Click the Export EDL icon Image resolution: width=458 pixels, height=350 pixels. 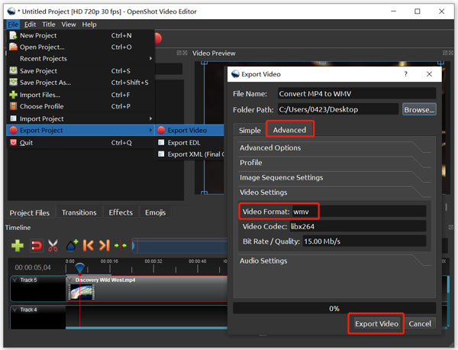pos(161,142)
